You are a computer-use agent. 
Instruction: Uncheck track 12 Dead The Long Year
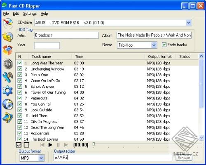tap(20, 127)
